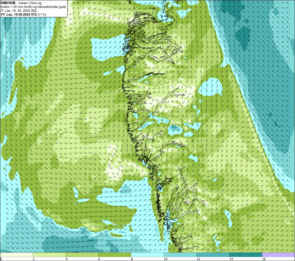295x261 pixels.
Task: Click the light teal 10–12 m/s legend swatch
Action: pos(180,255)
